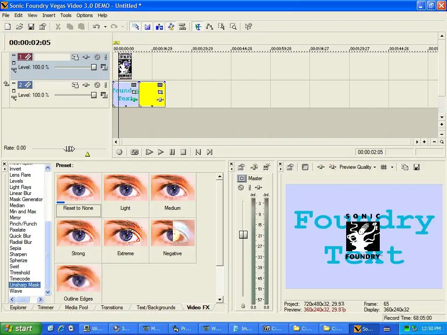
Task: Solo track 2 with exclamation icon
Action: point(106,85)
